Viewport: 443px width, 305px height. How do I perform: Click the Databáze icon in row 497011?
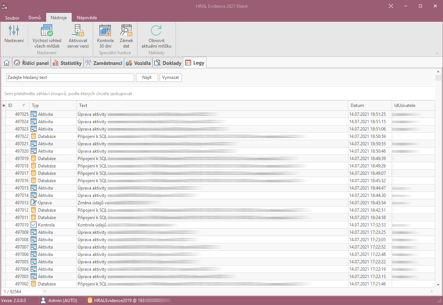[x=34, y=217]
